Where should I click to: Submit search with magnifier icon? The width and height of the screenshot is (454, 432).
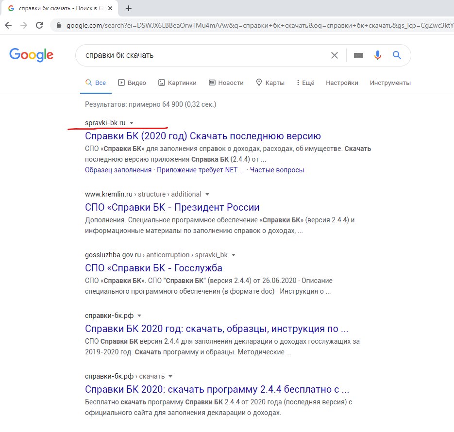click(397, 55)
